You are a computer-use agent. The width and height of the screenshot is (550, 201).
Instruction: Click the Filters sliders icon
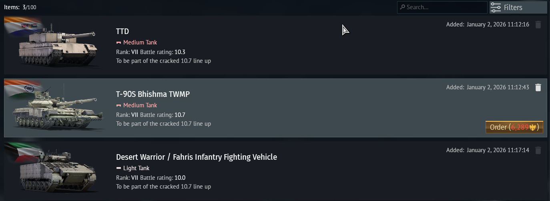coord(496,8)
